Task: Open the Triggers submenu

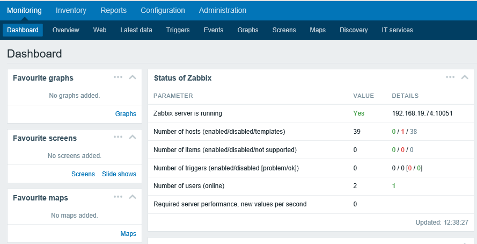Action: coord(178,30)
